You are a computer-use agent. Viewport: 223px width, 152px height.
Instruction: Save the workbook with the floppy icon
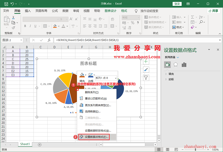[x=6, y=4]
